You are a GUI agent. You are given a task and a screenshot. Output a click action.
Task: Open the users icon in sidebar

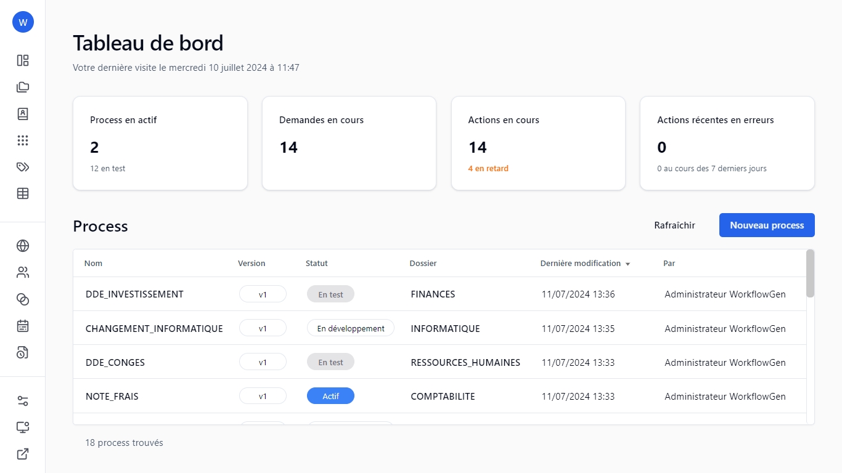[23, 272]
